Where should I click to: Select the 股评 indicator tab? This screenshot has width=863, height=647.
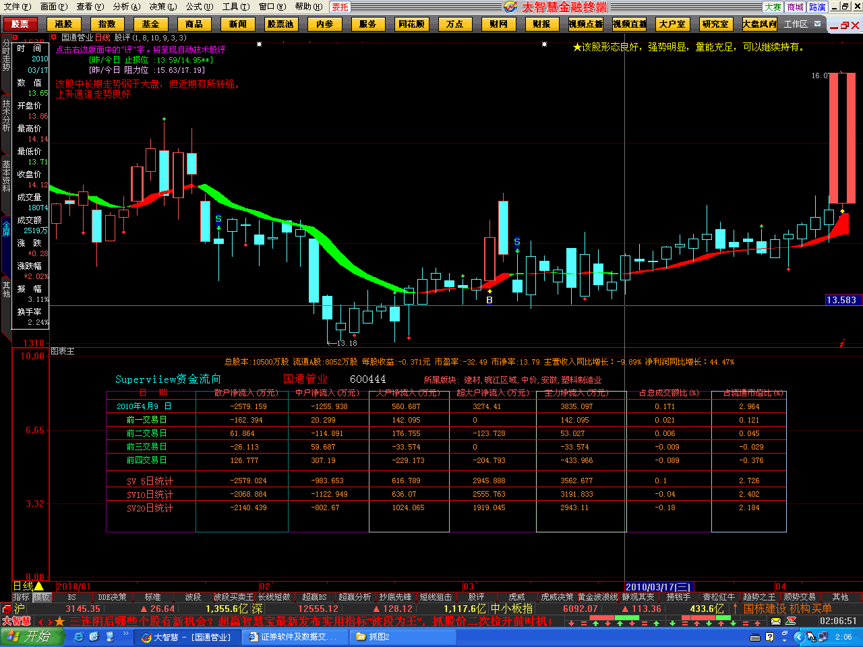(x=476, y=597)
